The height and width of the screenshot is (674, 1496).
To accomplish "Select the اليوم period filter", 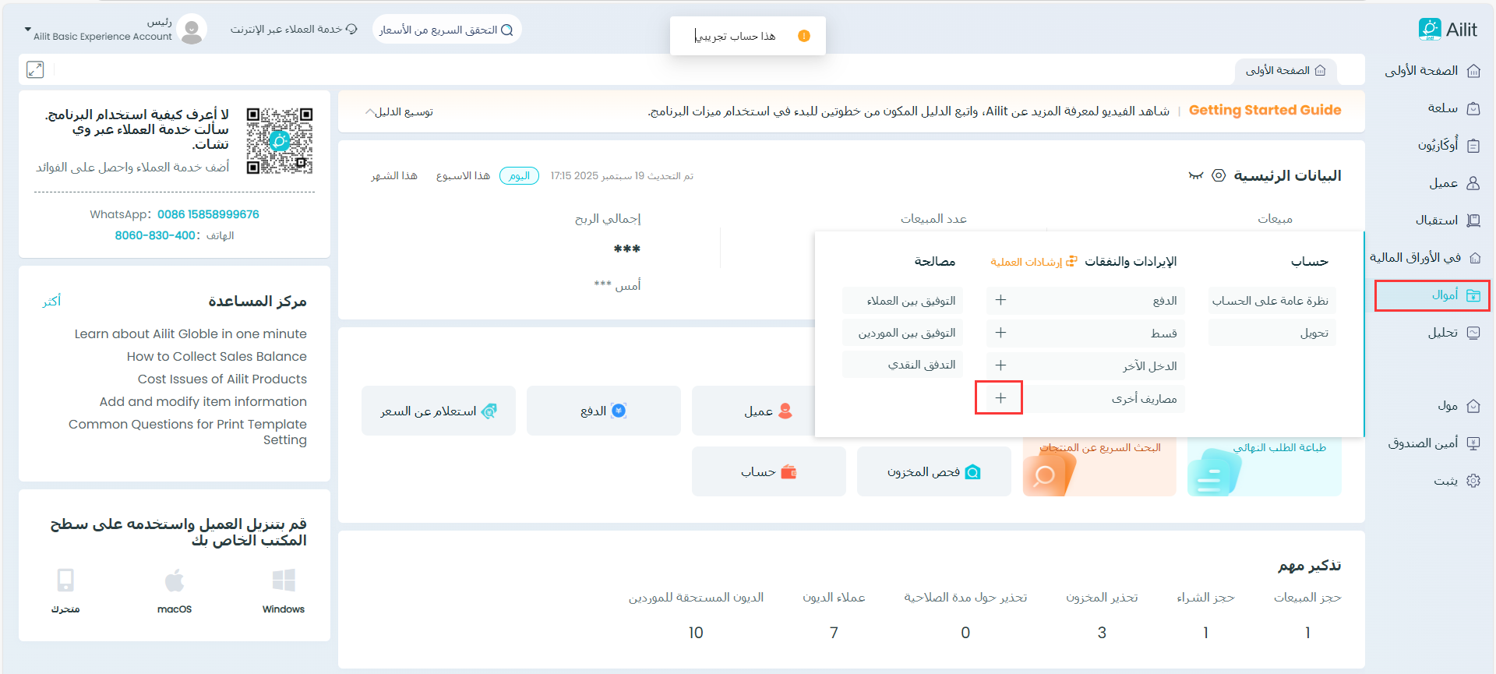I will pos(519,176).
